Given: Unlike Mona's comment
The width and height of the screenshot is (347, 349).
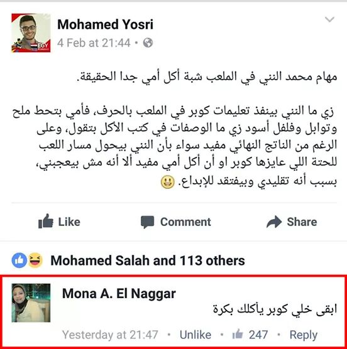Looking at the screenshot, I should click(196, 335).
